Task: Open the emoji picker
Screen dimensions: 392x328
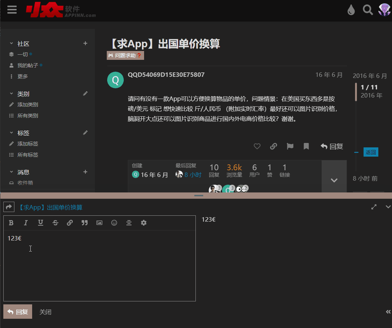Action: click(x=114, y=223)
